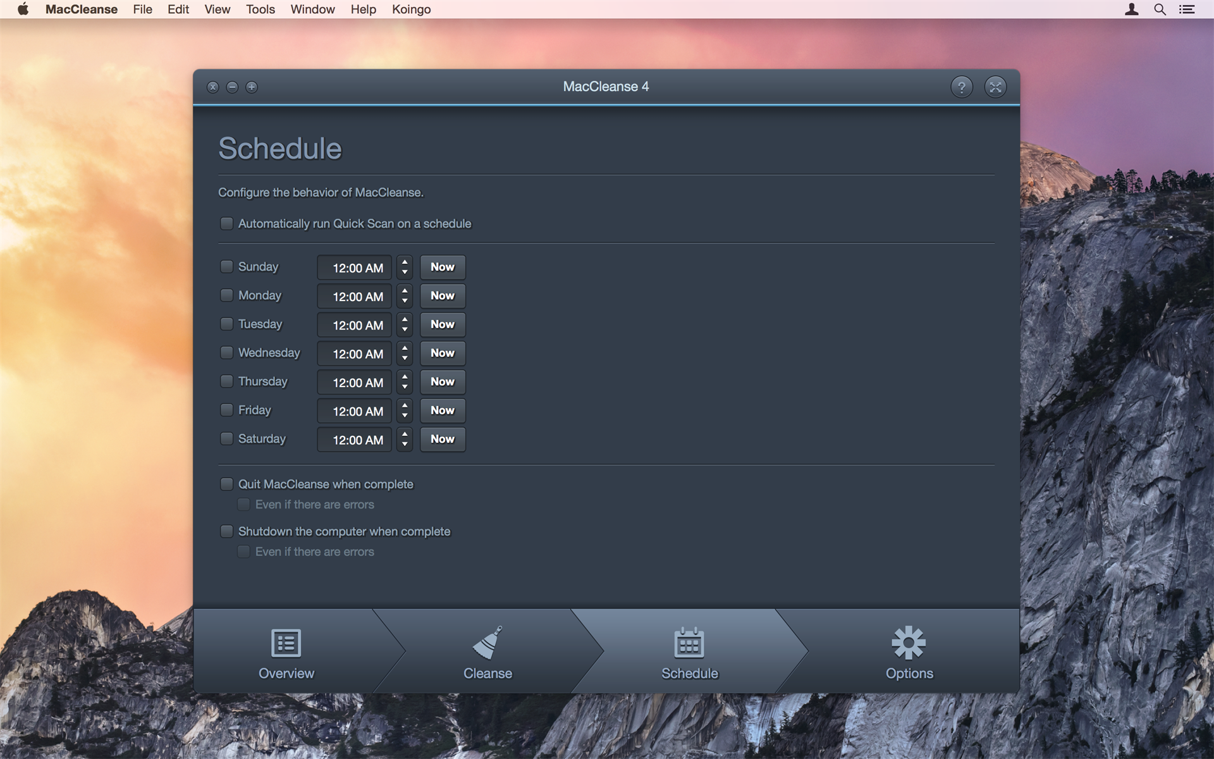Click the help question mark button
The height and width of the screenshot is (759, 1214).
[962, 87]
